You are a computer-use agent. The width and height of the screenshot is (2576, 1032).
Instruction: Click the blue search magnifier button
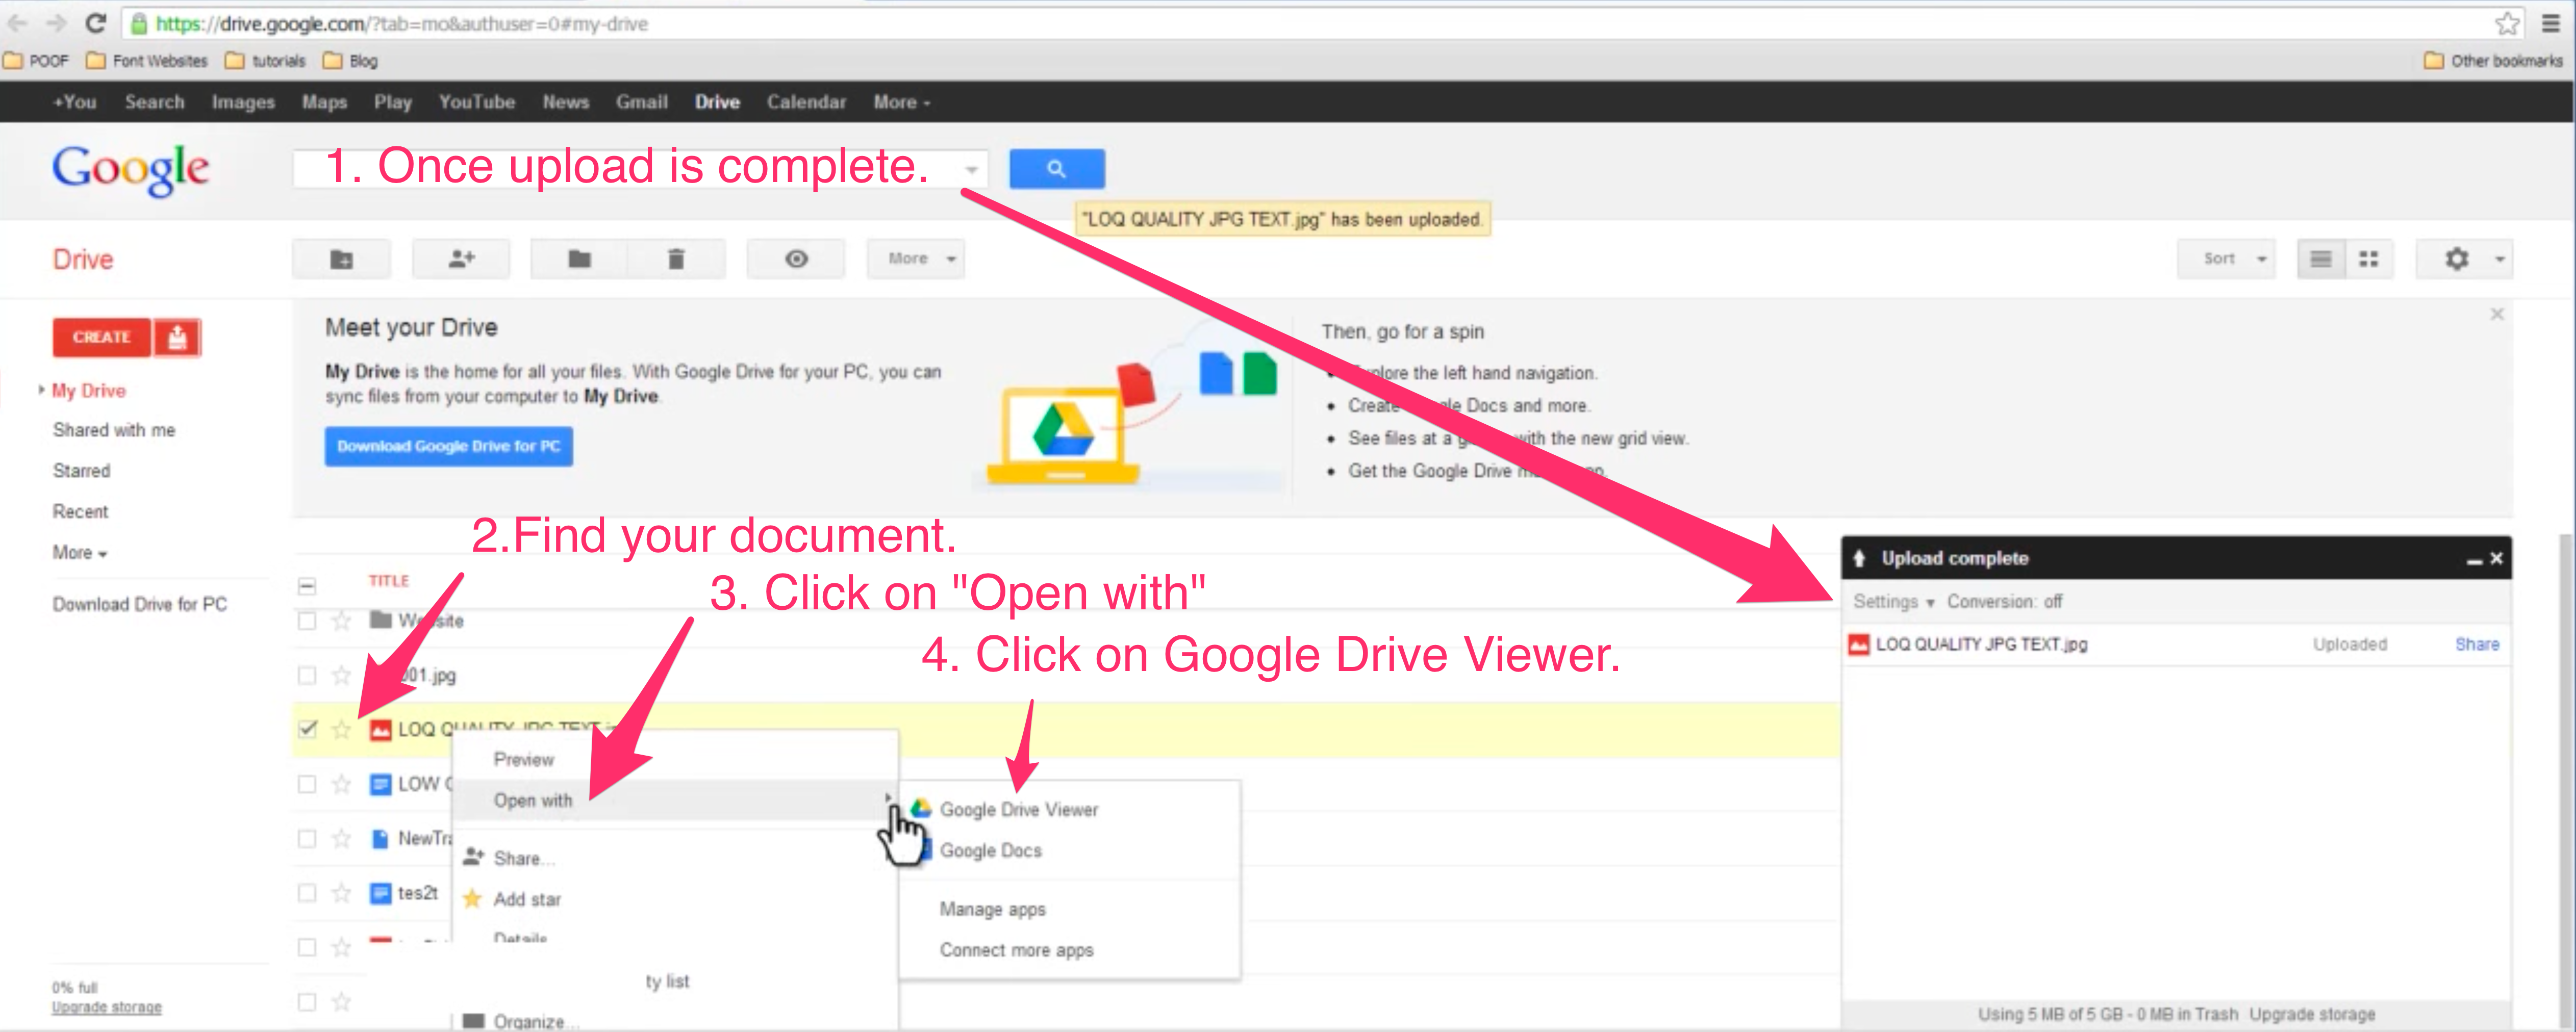1056,169
